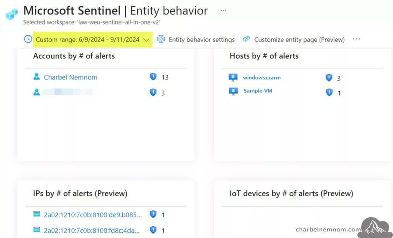This screenshot has height=238, width=393.
Task: Click the IP icon beside the fd8c:4da address
Action: 37,229
